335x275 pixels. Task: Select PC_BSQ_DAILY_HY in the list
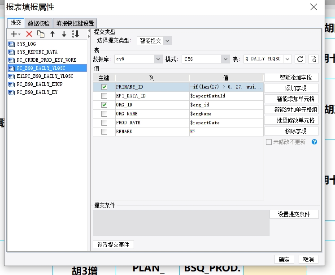click(47, 93)
